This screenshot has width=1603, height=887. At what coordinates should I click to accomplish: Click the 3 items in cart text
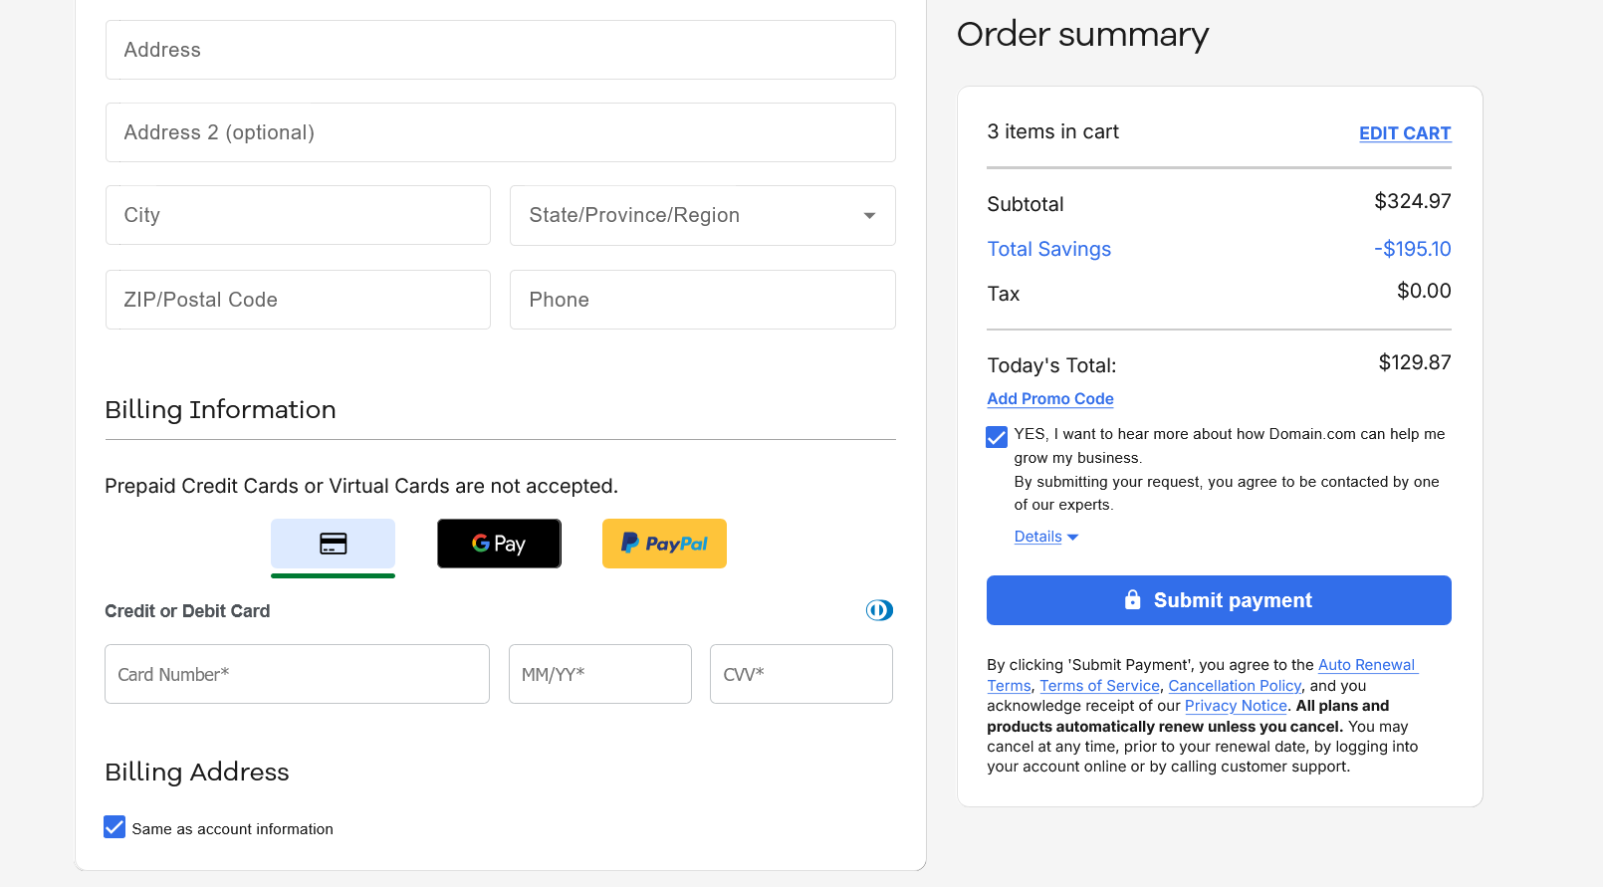click(x=1052, y=131)
